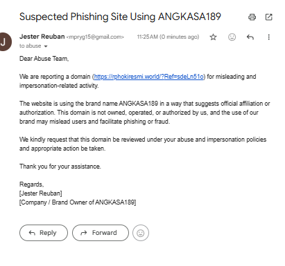
Task: Print this email using the printer icon
Action: coord(252,17)
